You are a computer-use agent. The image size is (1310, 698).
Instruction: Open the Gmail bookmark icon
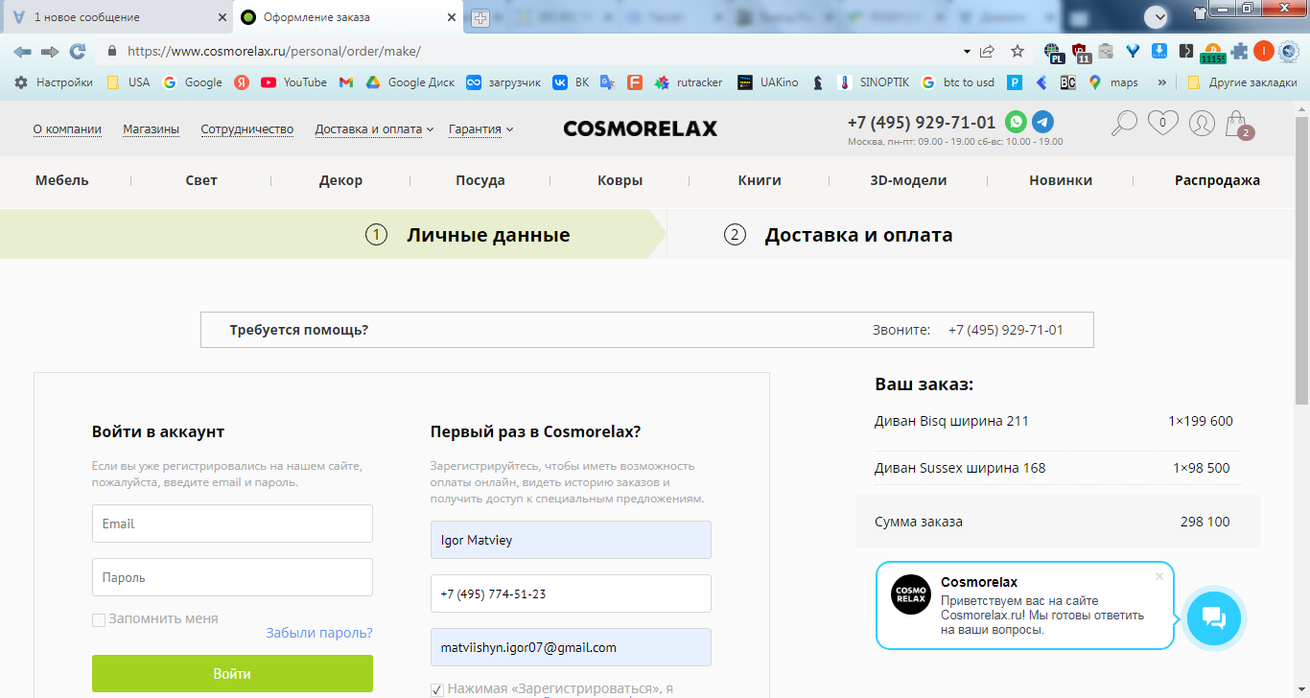[x=346, y=82]
